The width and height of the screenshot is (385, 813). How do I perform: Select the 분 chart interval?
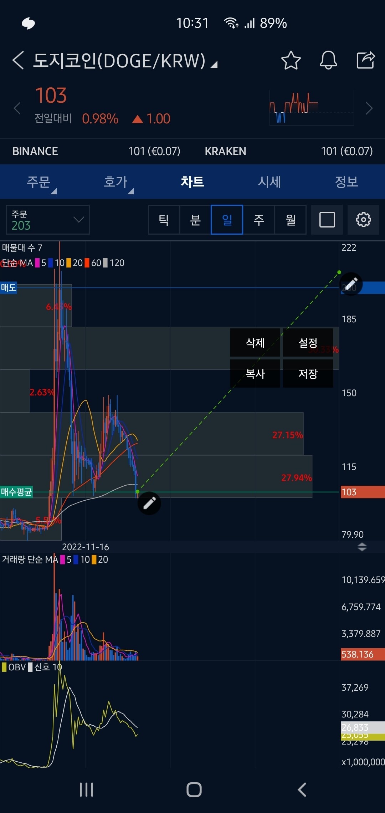point(195,220)
